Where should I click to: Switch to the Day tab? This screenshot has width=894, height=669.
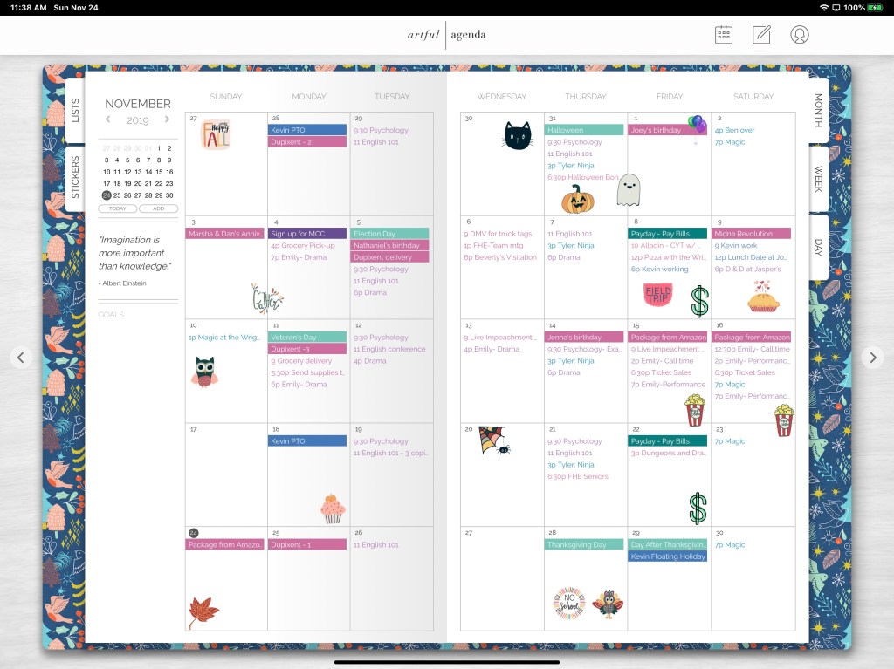click(x=819, y=247)
